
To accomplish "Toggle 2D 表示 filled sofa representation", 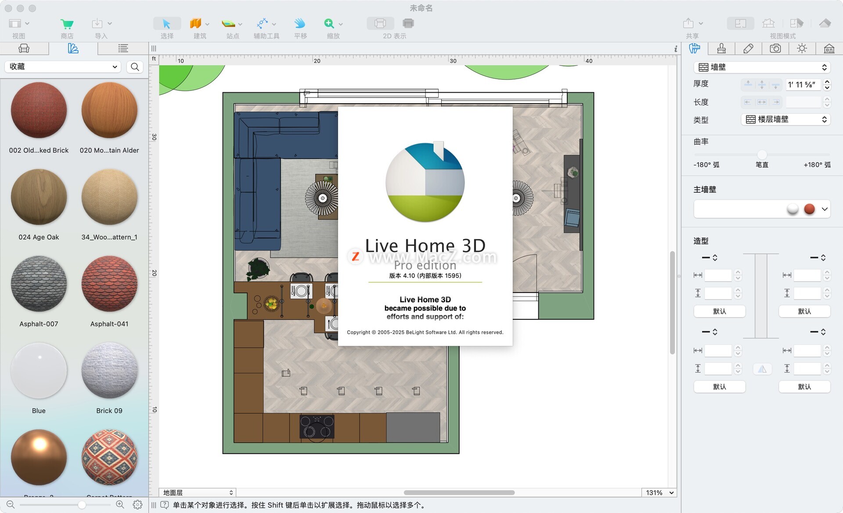I will point(408,23).
